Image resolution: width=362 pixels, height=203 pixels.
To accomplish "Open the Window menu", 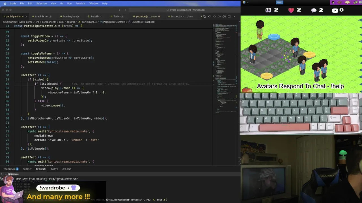I will (x=94, y=3).
